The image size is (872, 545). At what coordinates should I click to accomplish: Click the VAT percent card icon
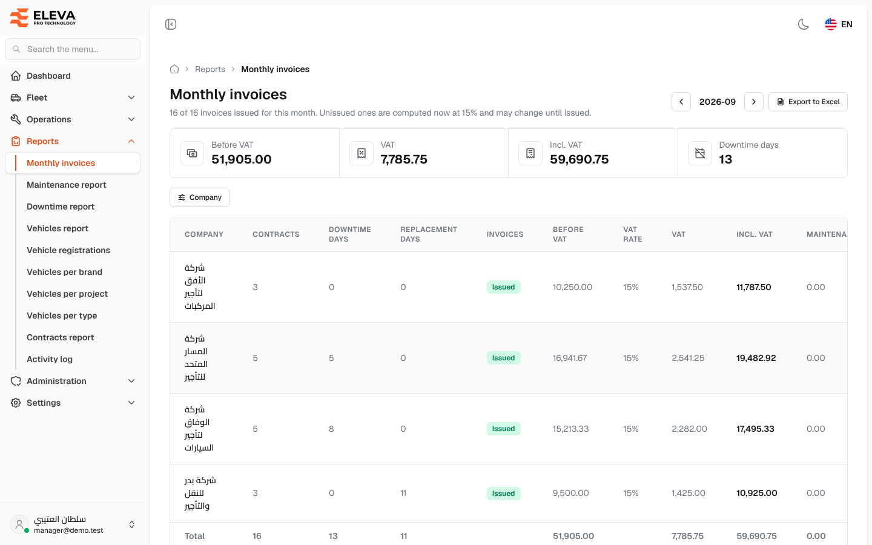tap(362, 153)
